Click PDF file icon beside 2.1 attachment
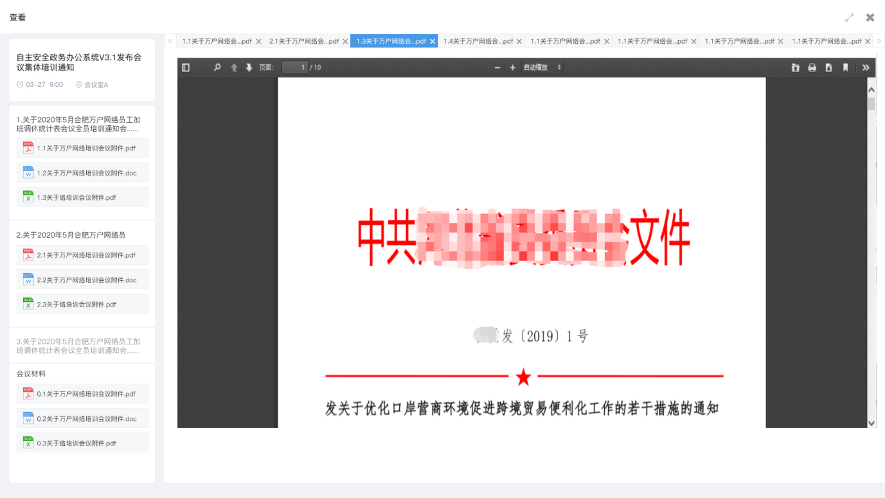 pos(28,254)
